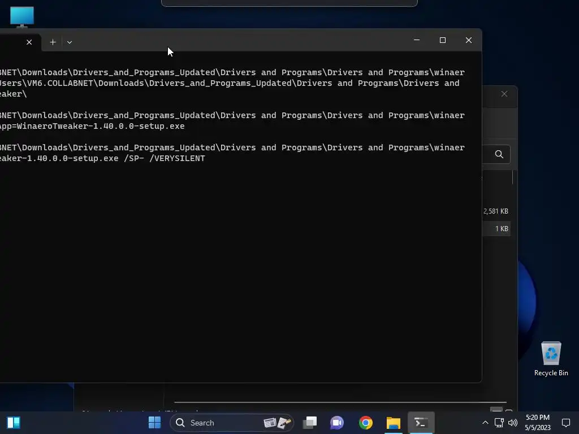Click the search highlight icon in Search box

(x=277, y=423)
